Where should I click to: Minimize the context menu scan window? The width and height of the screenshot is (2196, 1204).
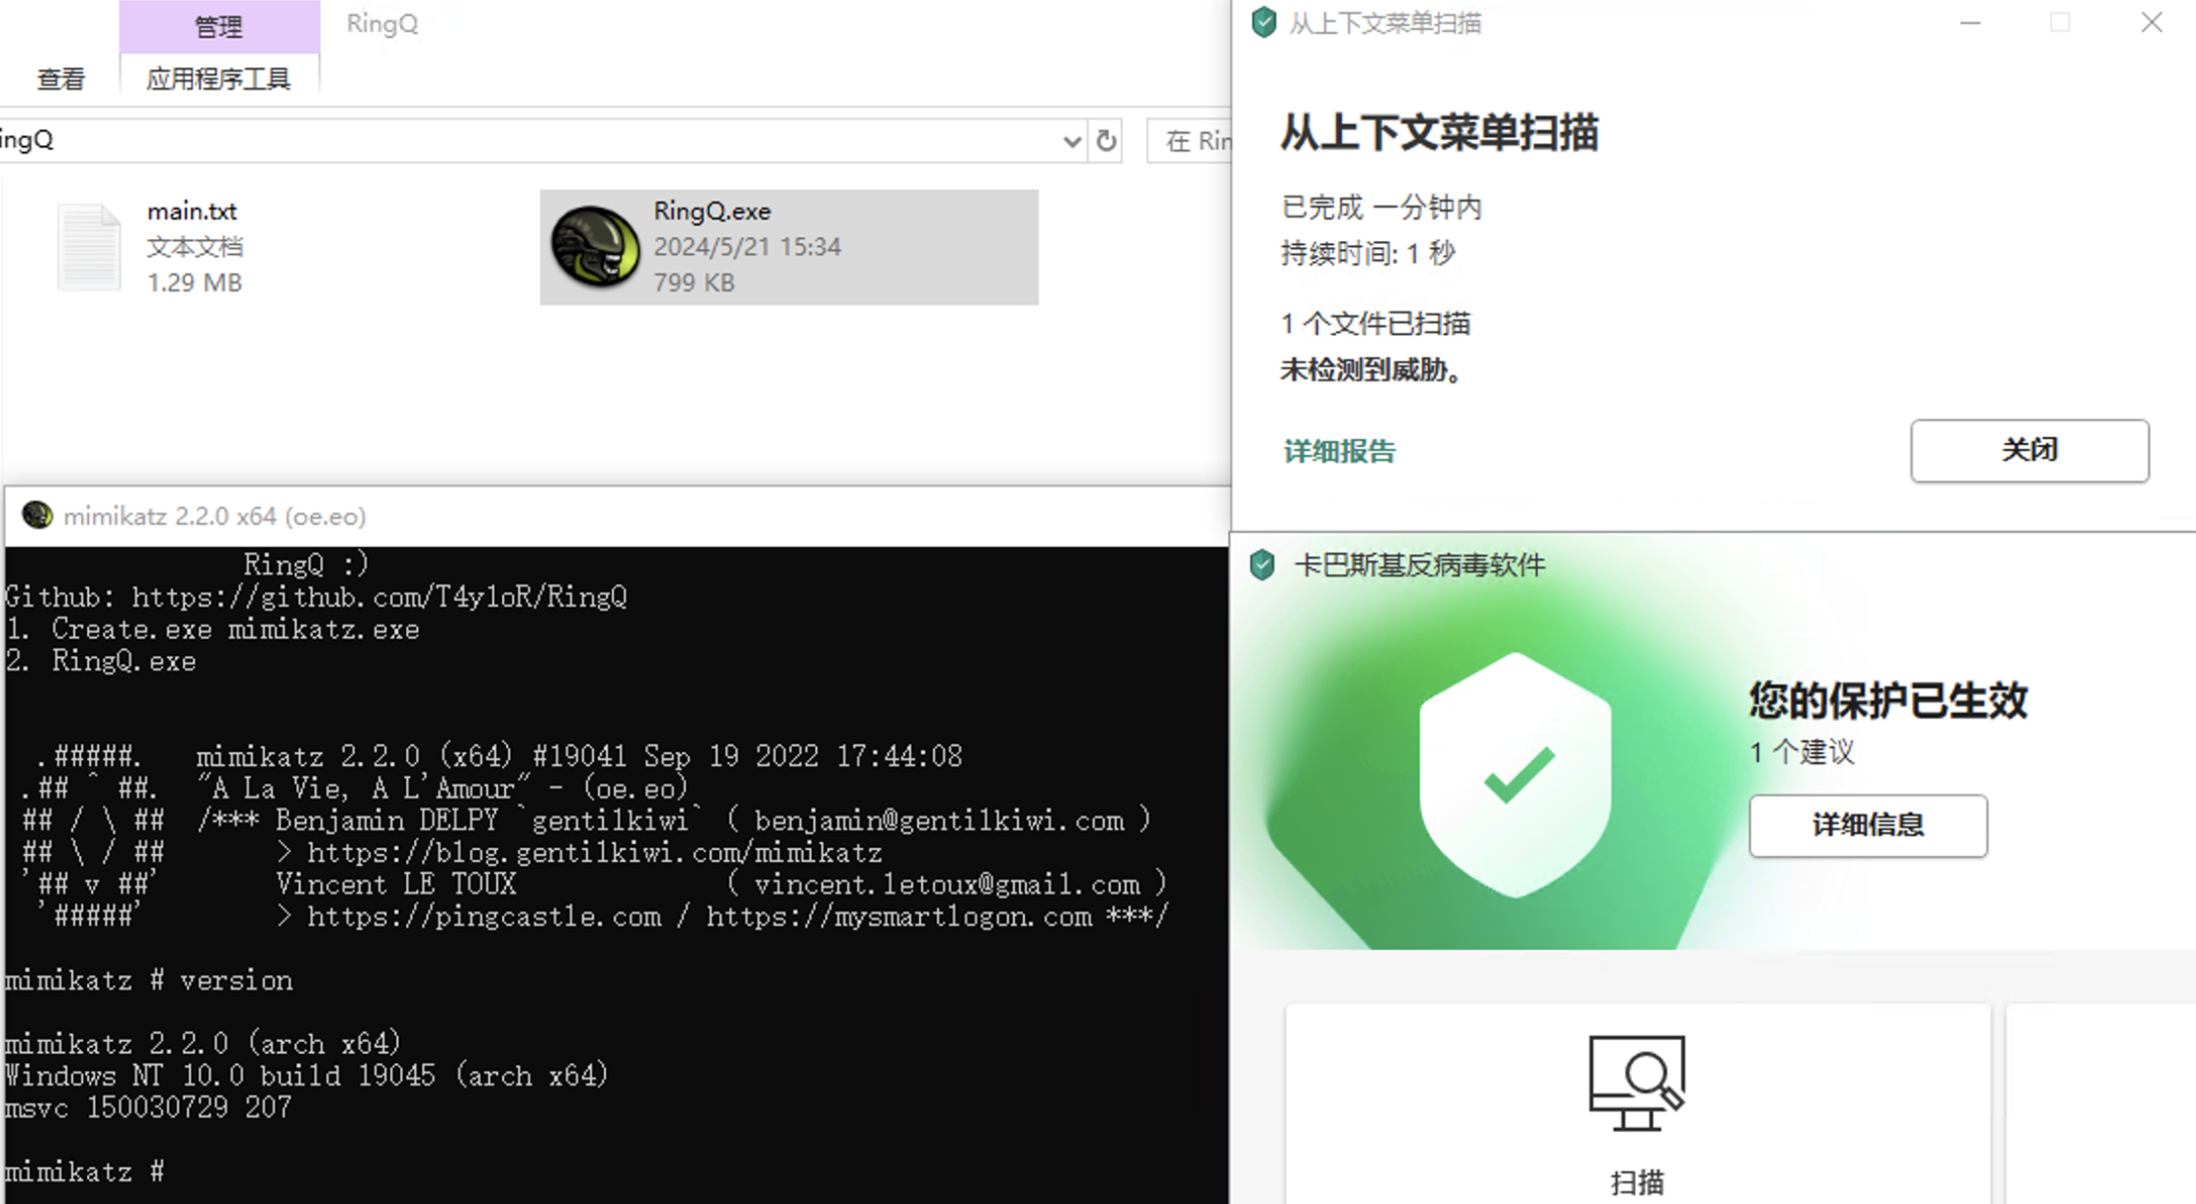pyautogui.click(x=1970, y=23)
